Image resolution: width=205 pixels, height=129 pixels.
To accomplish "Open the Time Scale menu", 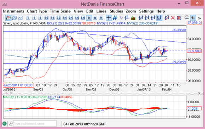I will pyautogui.click(x=60, y=11).
